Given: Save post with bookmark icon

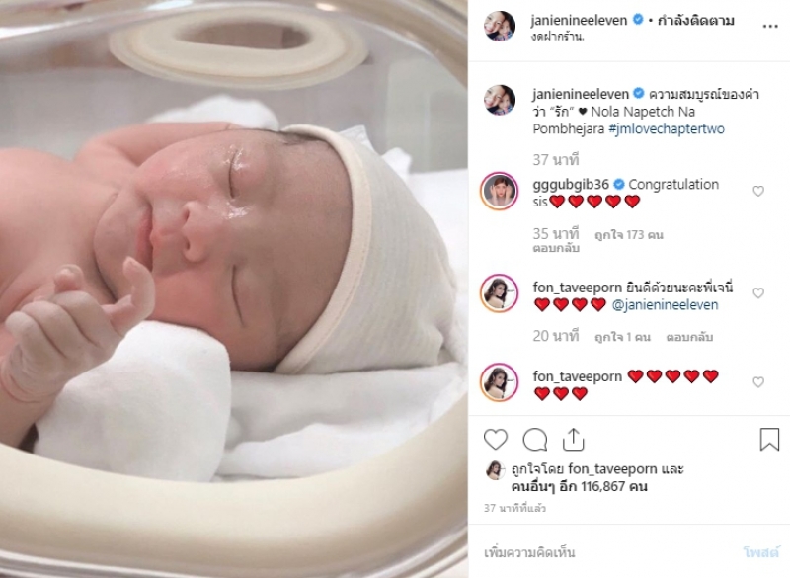Looking at the screenshot, I should (x=769, y=439).
